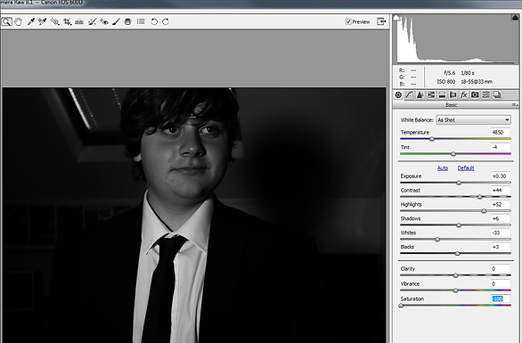Image resolution: width=522 pixels, height=343 pixels.
Task: Click the Auto tone link
Action: tap(443, 168)
